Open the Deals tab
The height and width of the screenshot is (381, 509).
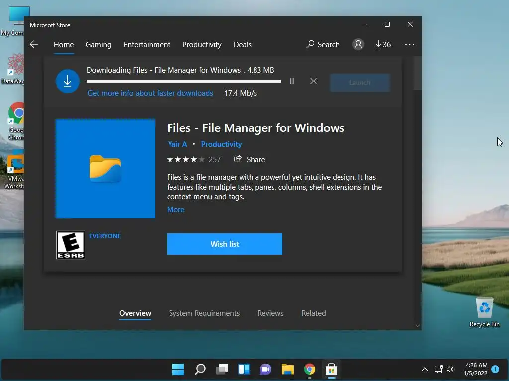click(243, 44)
